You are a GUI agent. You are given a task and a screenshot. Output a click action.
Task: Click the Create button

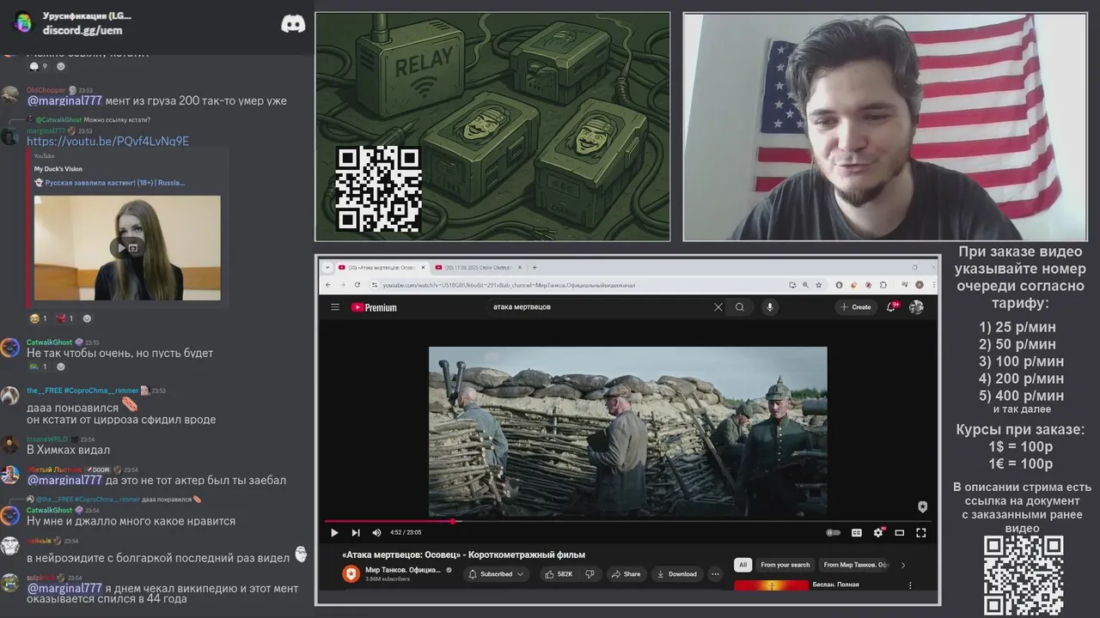coord(856,307)
